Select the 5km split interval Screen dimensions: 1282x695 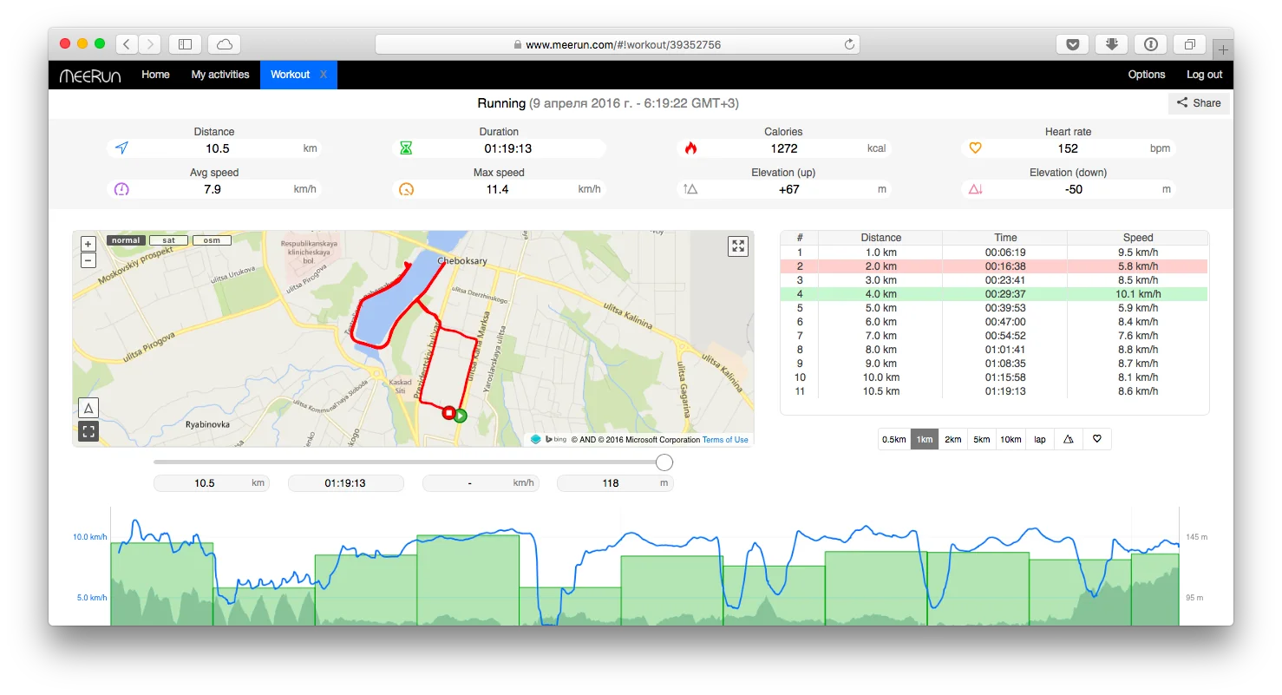982,439
